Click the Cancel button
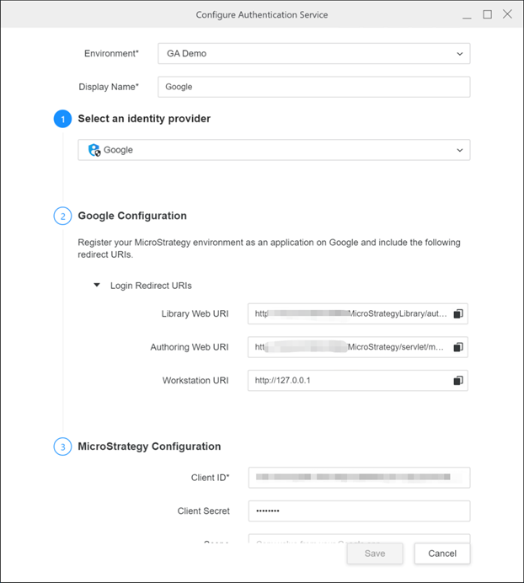This screenshot has height=583, width=524. [x=442, y=554]
